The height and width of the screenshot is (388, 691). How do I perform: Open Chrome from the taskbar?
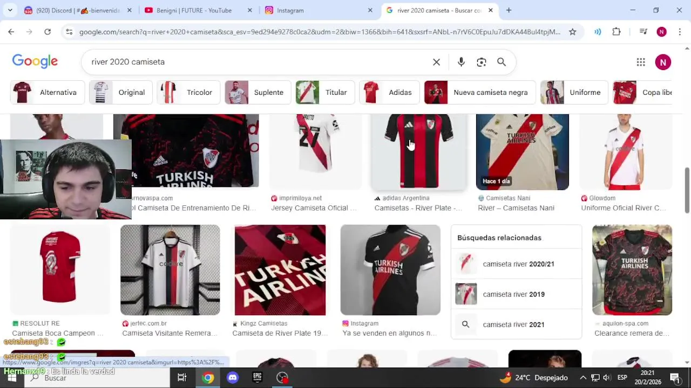[208, 378]
